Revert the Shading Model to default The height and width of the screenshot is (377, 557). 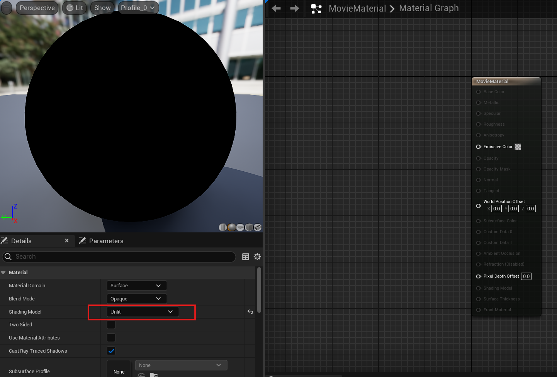[250, 312]
